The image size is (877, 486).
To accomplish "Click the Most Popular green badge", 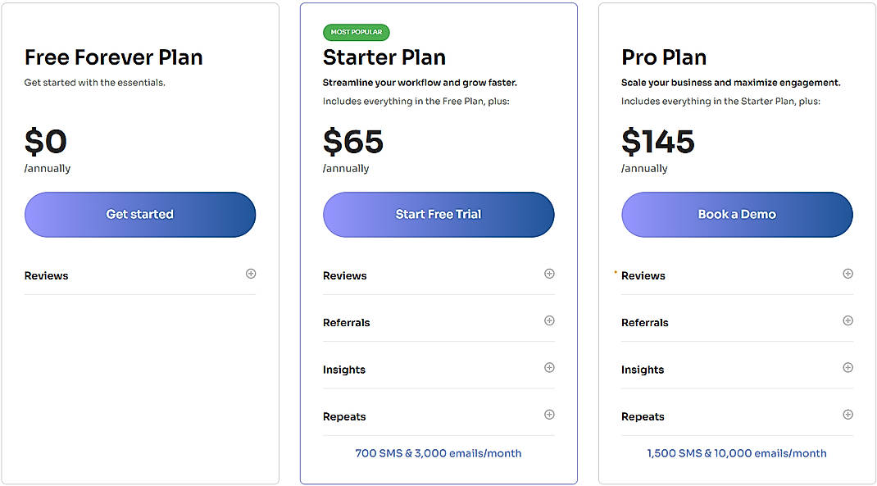I will 357,32.
